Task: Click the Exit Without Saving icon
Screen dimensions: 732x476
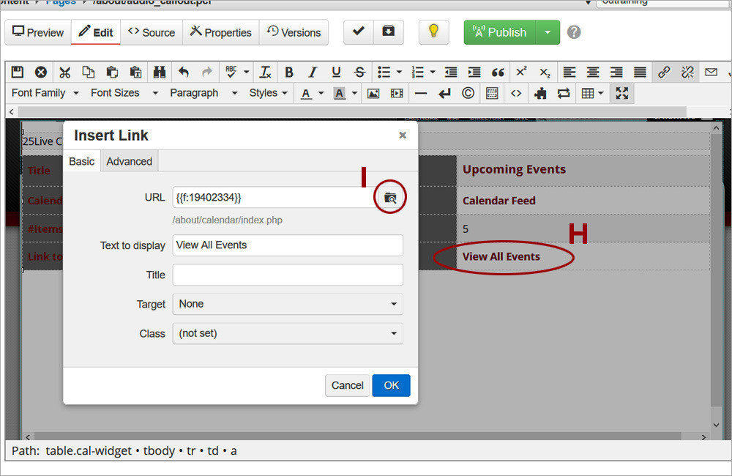Action: tap(41, 72)
